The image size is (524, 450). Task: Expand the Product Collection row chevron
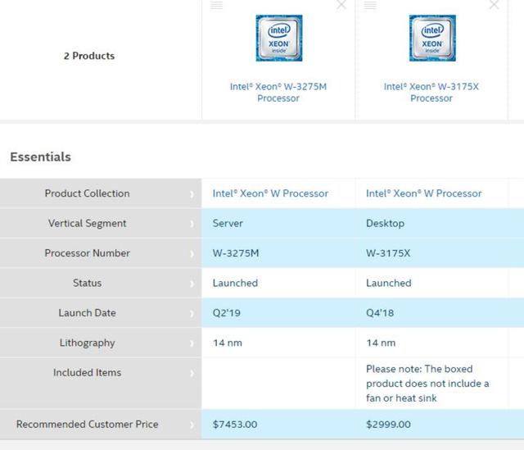coord(192,194)
